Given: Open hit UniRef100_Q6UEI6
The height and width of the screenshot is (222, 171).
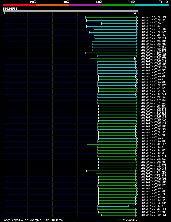Looking at the screenshot, I should pyautogui.click(x=153, y=26).
